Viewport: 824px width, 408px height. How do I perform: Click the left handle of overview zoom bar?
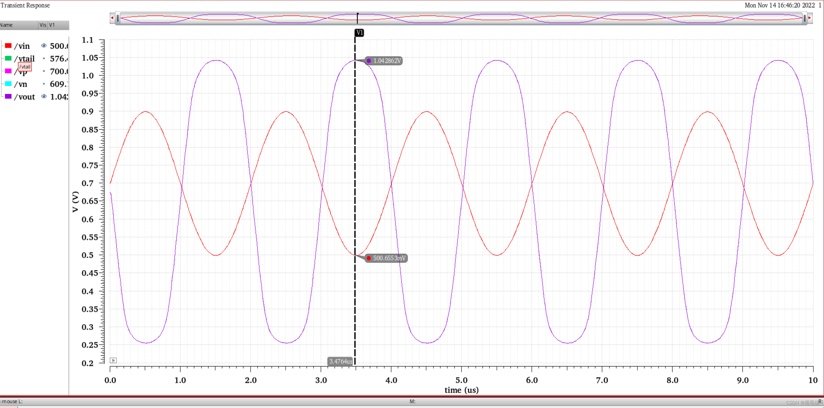point(118,18)
